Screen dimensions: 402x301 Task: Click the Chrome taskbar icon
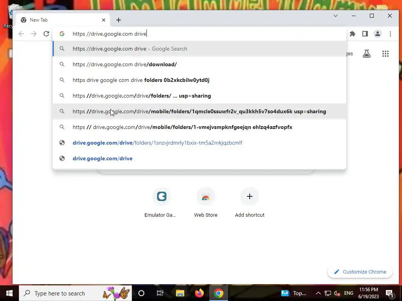pyautogui.click(x=218, y=293)
